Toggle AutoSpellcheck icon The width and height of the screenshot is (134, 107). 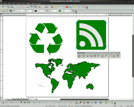[x=35, y=7]
